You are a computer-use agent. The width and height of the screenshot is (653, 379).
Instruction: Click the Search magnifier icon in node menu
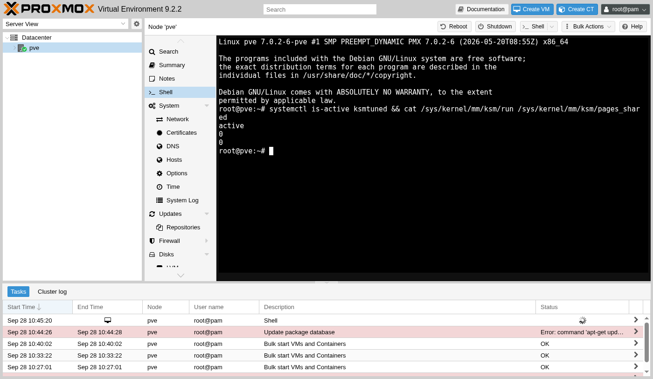tap(152, 52)
